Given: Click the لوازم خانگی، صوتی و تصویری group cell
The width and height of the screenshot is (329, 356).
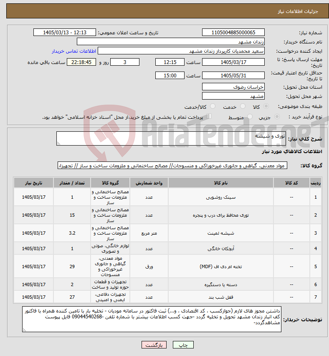Looking at the screenshot, I should [110, 248].
